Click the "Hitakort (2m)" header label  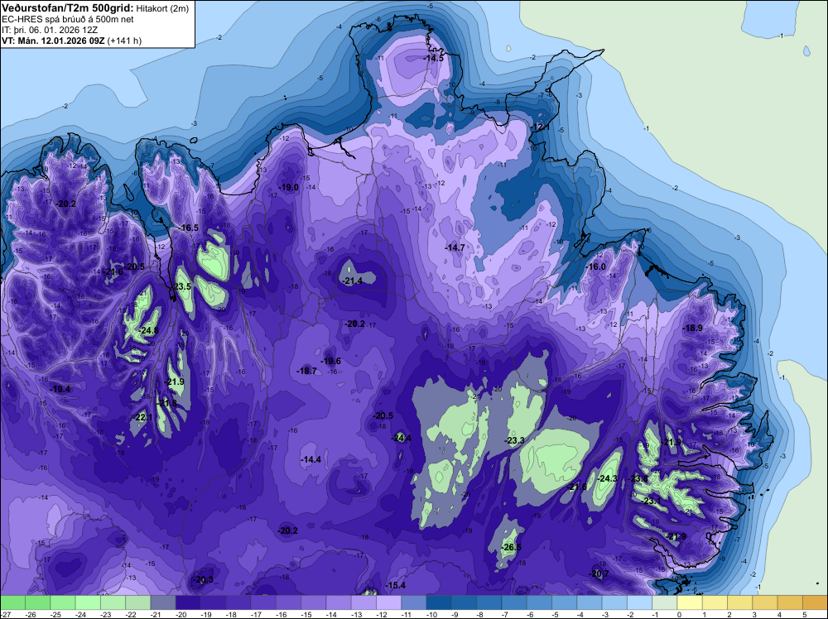click(162, 8)
